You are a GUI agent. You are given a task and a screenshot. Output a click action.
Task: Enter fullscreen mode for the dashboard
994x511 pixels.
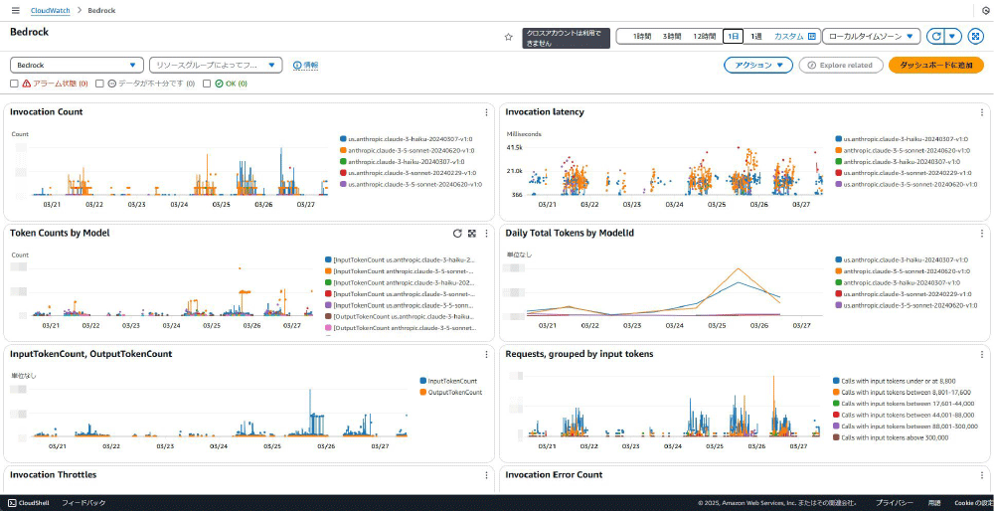pyautogui.click(x=975, y=36)
